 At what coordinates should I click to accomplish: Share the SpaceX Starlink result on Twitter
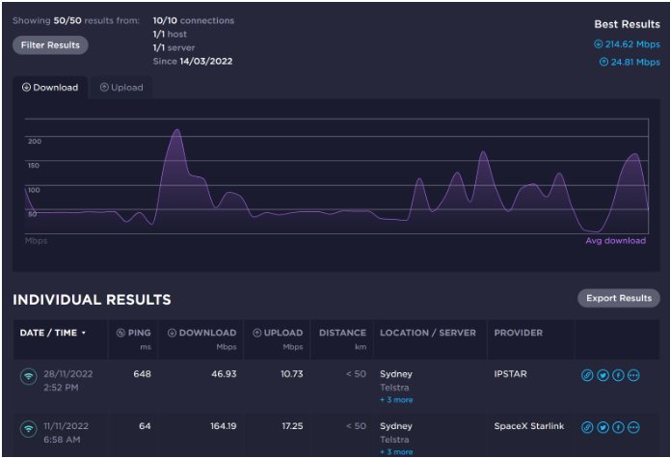[x=603, y=426]
